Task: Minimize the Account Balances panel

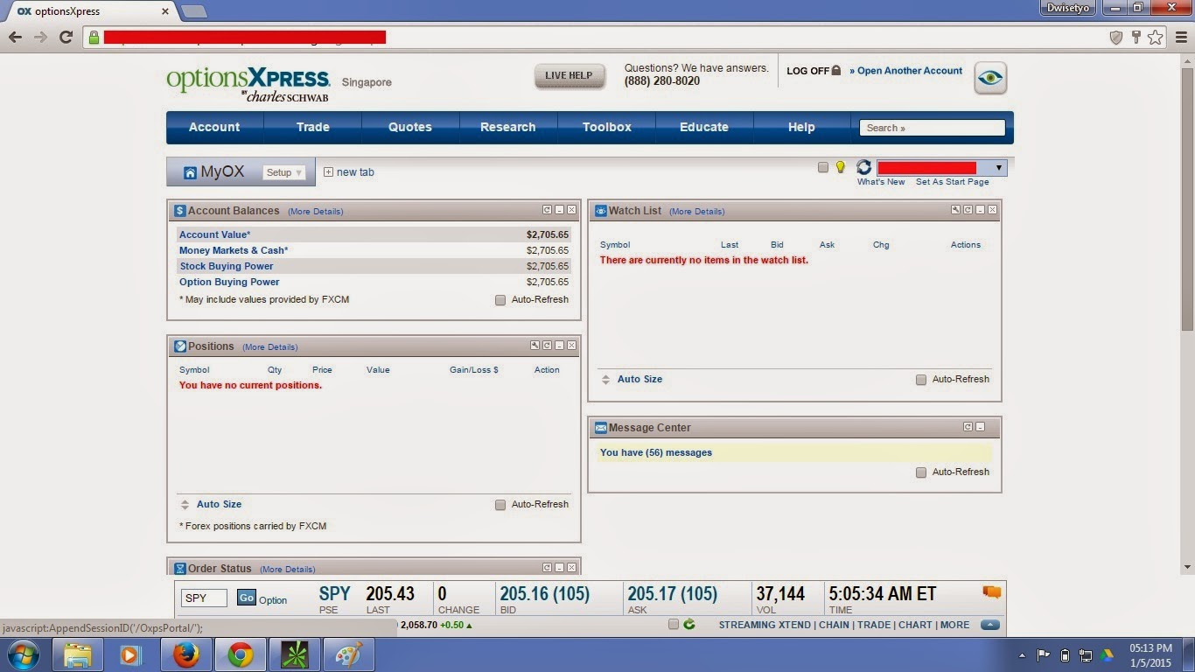Action: (x=559, y=210)
